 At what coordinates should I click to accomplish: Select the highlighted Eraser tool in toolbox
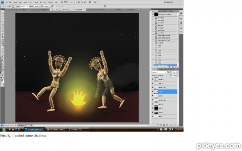coord(2,43)
